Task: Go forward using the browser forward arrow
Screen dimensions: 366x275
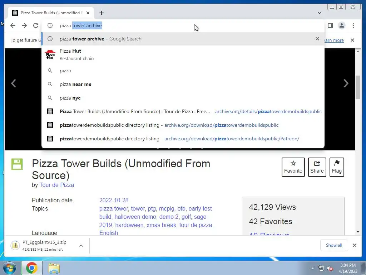Action: [x=24, y=25]
